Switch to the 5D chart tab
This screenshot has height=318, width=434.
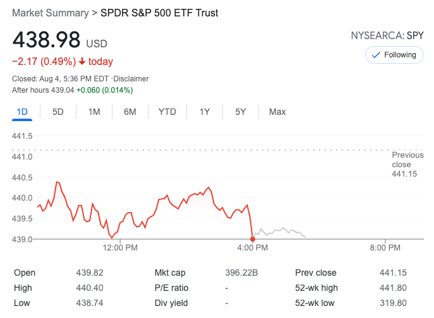tap(58, 112)
